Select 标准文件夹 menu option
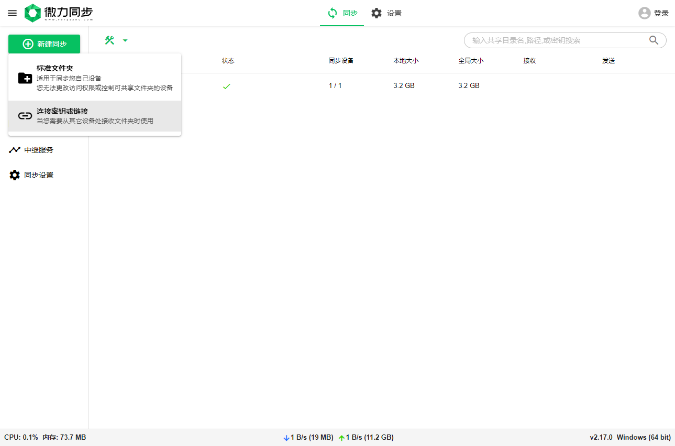 pos(95,78)
